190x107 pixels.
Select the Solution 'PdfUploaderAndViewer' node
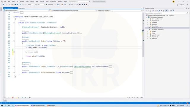pyautogui.click(x=160, y=15)
